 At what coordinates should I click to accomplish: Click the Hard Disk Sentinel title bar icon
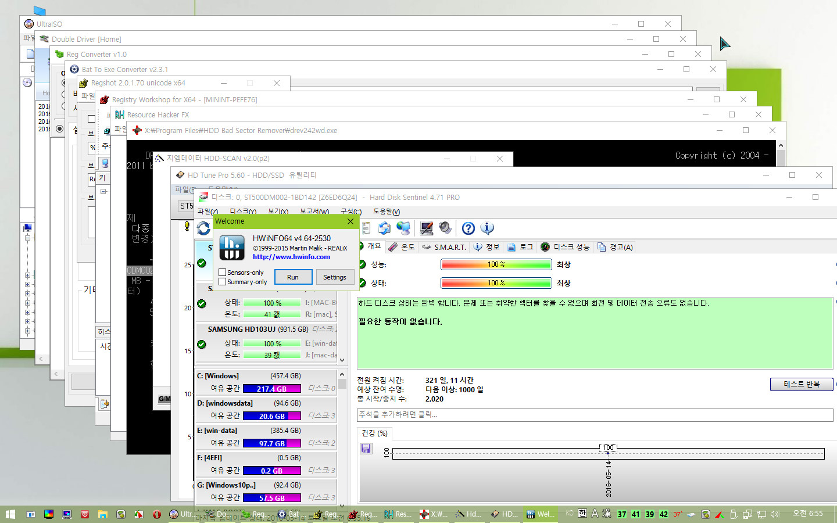(x=203, y=197)
